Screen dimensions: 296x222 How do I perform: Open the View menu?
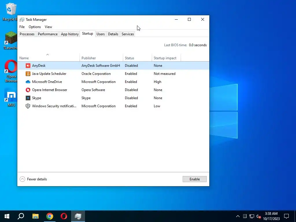tap(48, 27)
